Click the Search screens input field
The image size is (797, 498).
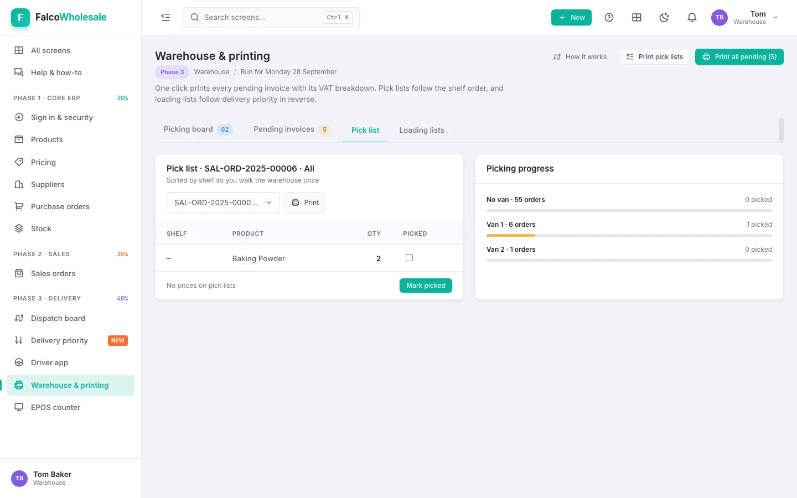(x=271, y=17)
